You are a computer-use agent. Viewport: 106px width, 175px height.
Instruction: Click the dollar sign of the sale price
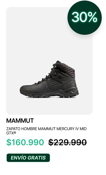(8, 142)
